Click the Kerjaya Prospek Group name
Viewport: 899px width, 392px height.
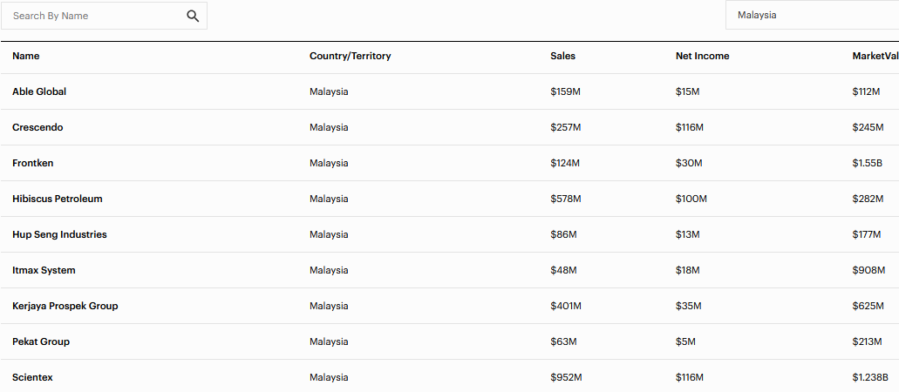click(65, 306)
